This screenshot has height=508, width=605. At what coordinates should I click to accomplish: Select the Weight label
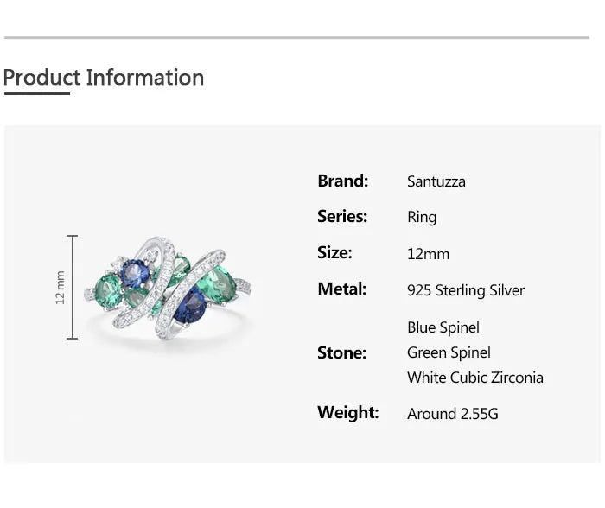[347, 413]
